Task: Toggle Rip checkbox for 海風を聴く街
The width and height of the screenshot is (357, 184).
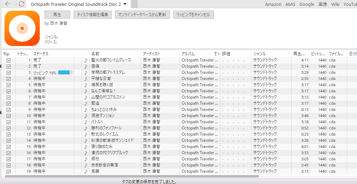Action: click(x=9, y=85)
